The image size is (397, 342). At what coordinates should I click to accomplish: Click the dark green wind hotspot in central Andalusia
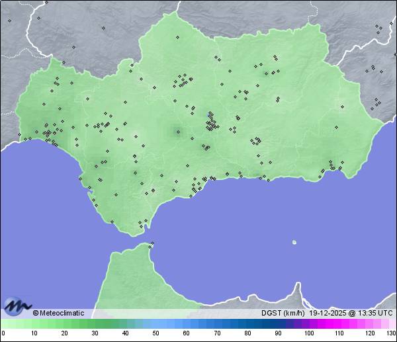(x=177, y=131)
